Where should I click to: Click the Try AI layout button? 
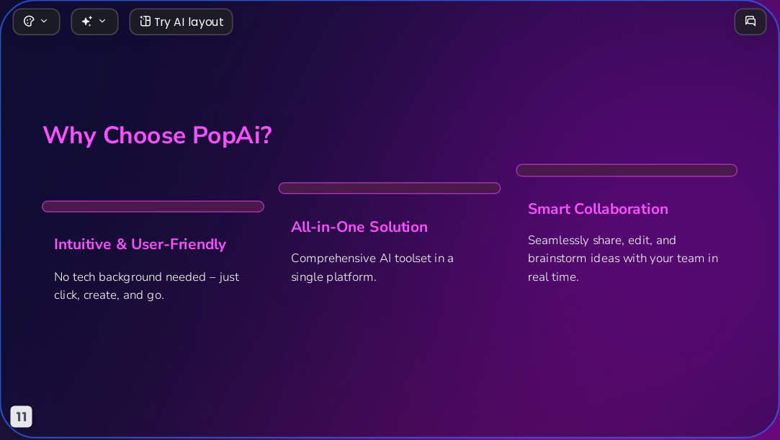181,22
